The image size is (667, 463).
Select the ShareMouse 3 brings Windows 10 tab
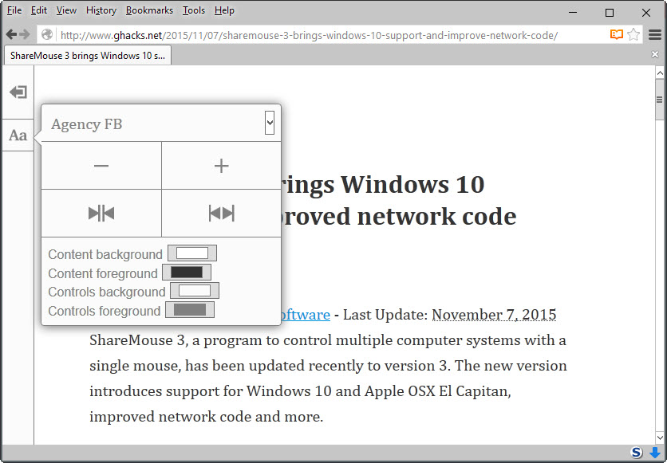[88, 56]
